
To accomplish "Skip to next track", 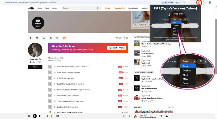I will pyautogui.click(x=40, y=116).
